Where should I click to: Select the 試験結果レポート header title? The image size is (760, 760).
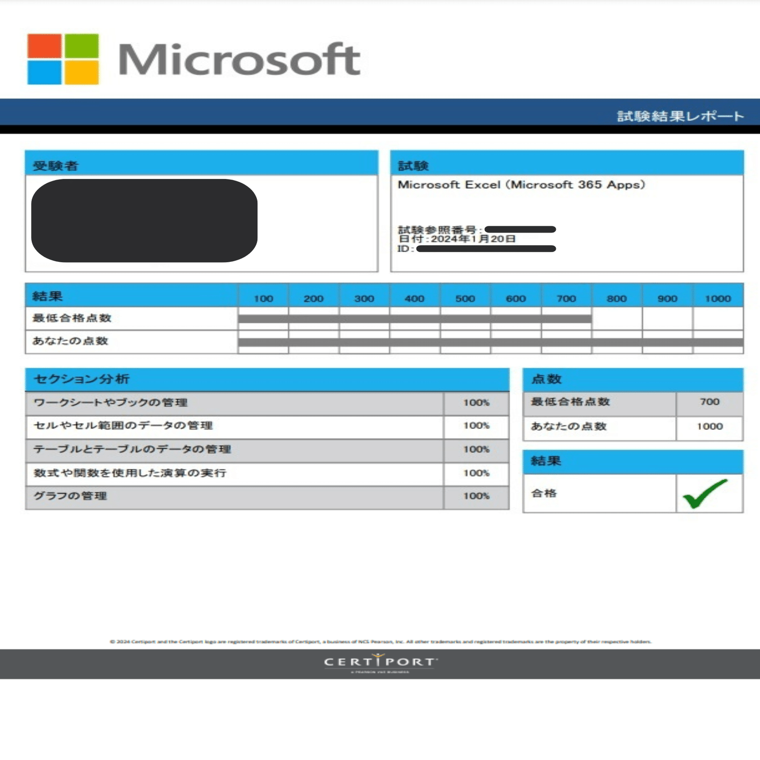click(x=680, y=116)
